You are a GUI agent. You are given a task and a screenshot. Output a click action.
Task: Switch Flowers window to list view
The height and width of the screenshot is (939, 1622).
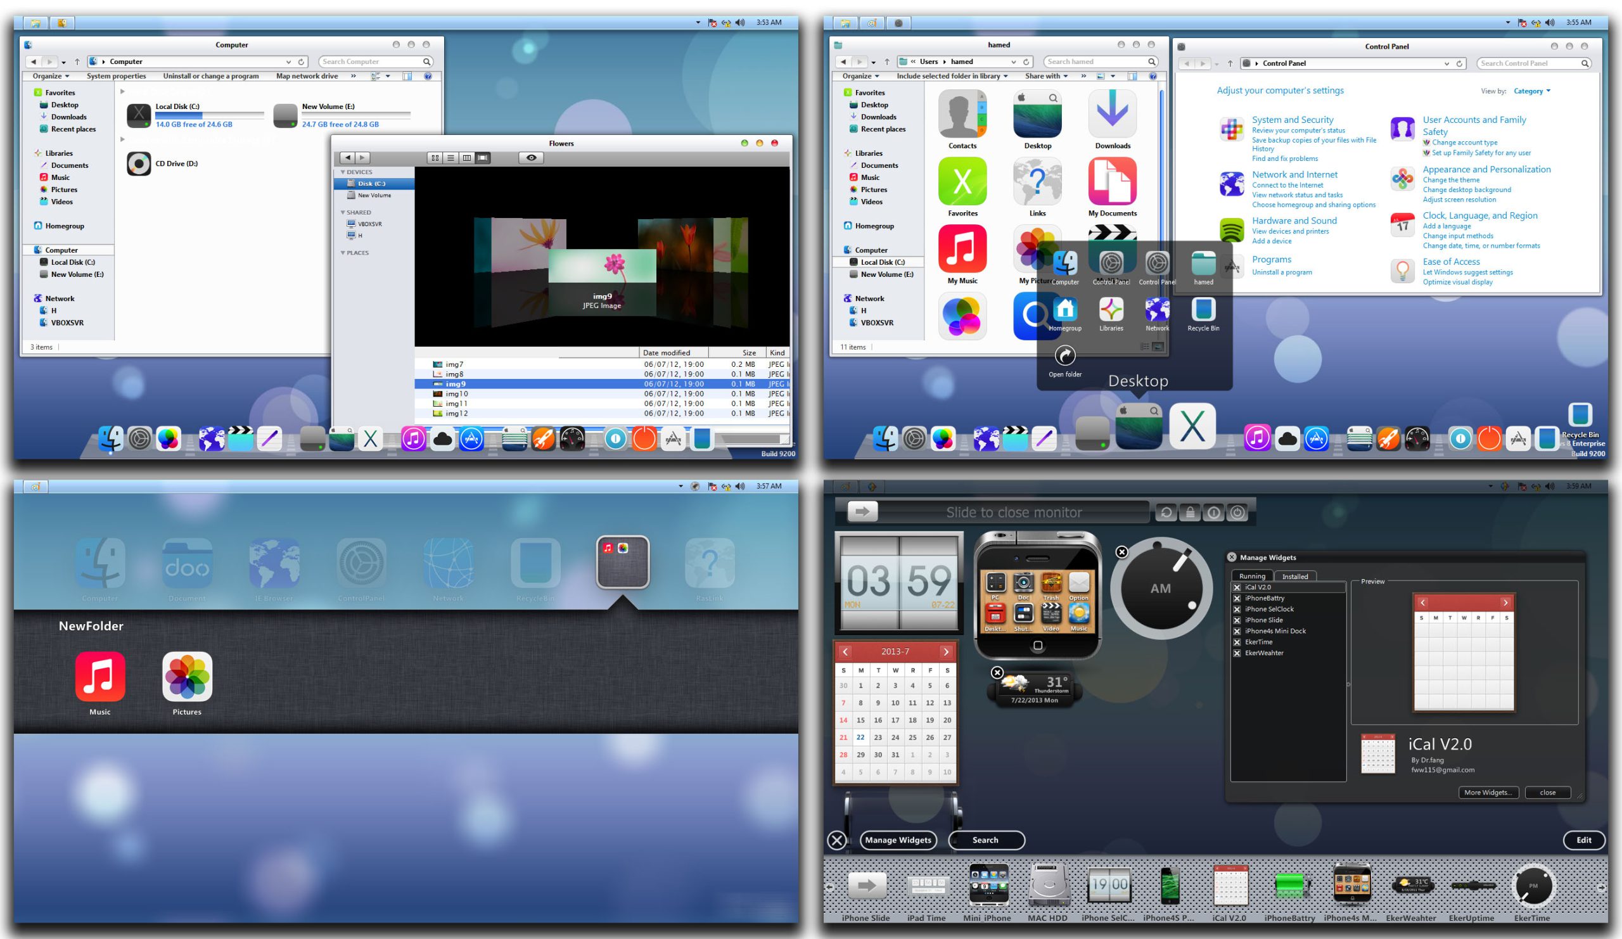pos(450,158)
